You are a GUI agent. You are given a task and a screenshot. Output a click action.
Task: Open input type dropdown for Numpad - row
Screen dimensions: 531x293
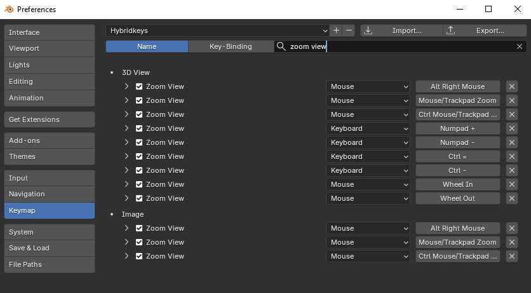tap(368, 142)
